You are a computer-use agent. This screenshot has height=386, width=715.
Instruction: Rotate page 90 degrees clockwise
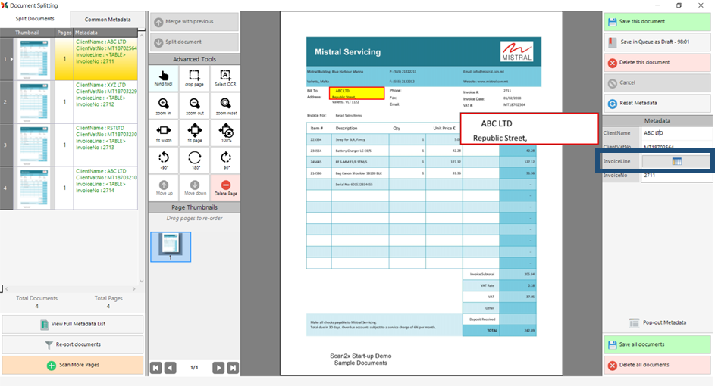225,160
